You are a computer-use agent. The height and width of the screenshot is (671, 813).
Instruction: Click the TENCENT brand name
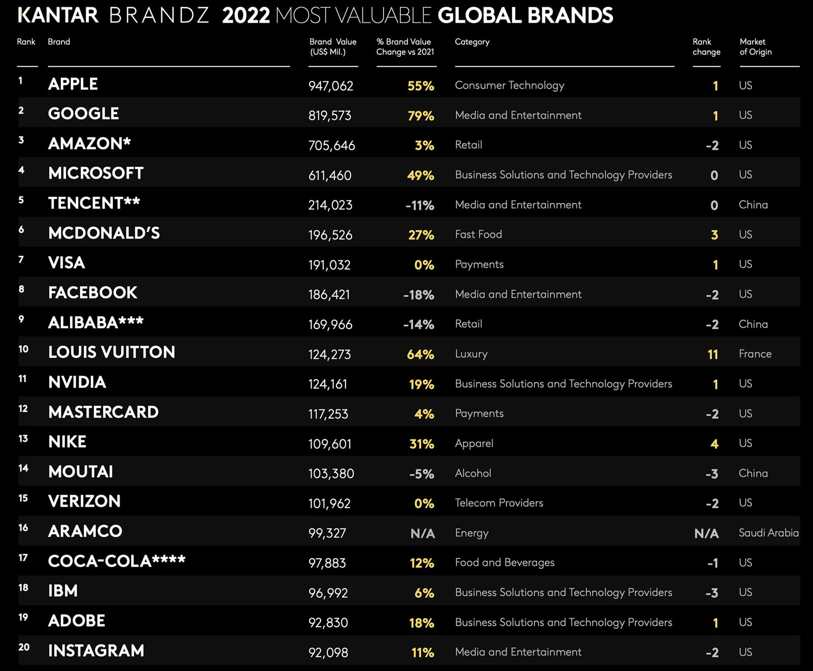(x=93, y=203)
